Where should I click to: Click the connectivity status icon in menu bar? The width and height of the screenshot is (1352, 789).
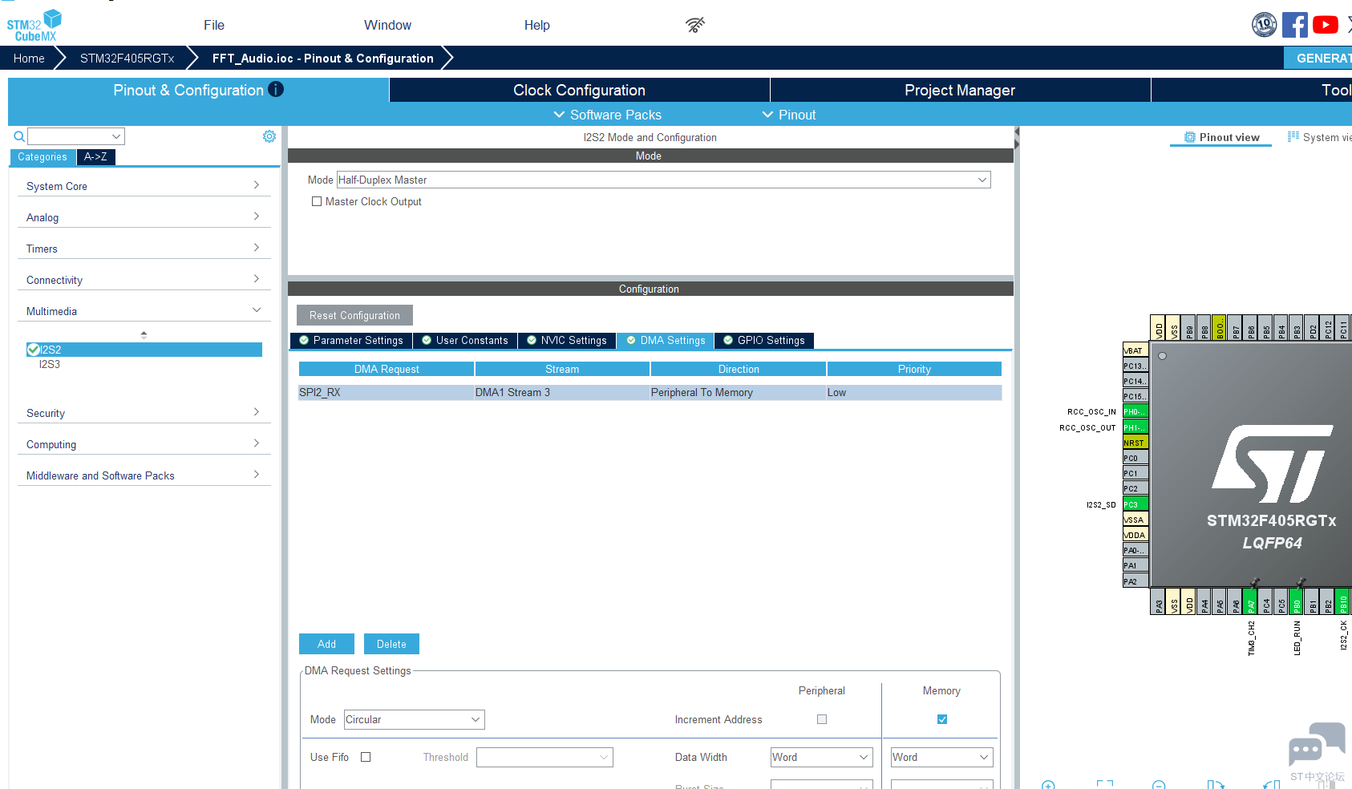click(x=694, y=25)
